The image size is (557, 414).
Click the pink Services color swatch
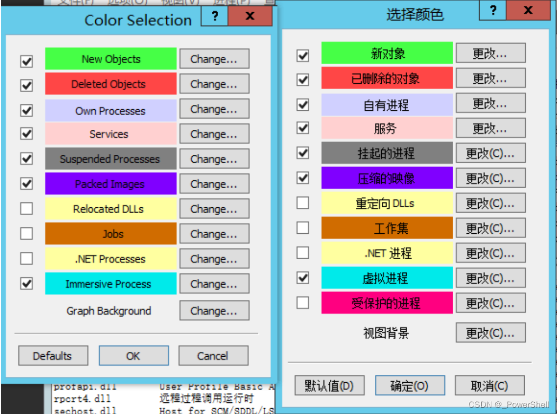tap(111, 134)
